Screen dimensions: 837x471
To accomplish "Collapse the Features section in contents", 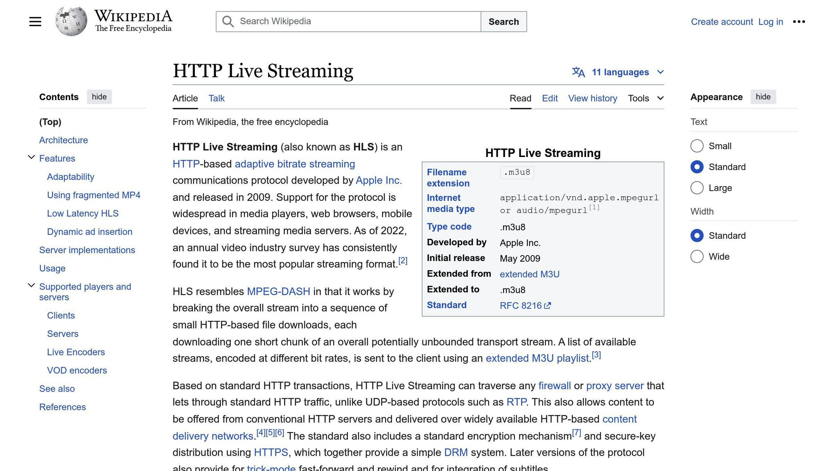I will (x=31, y=157).
